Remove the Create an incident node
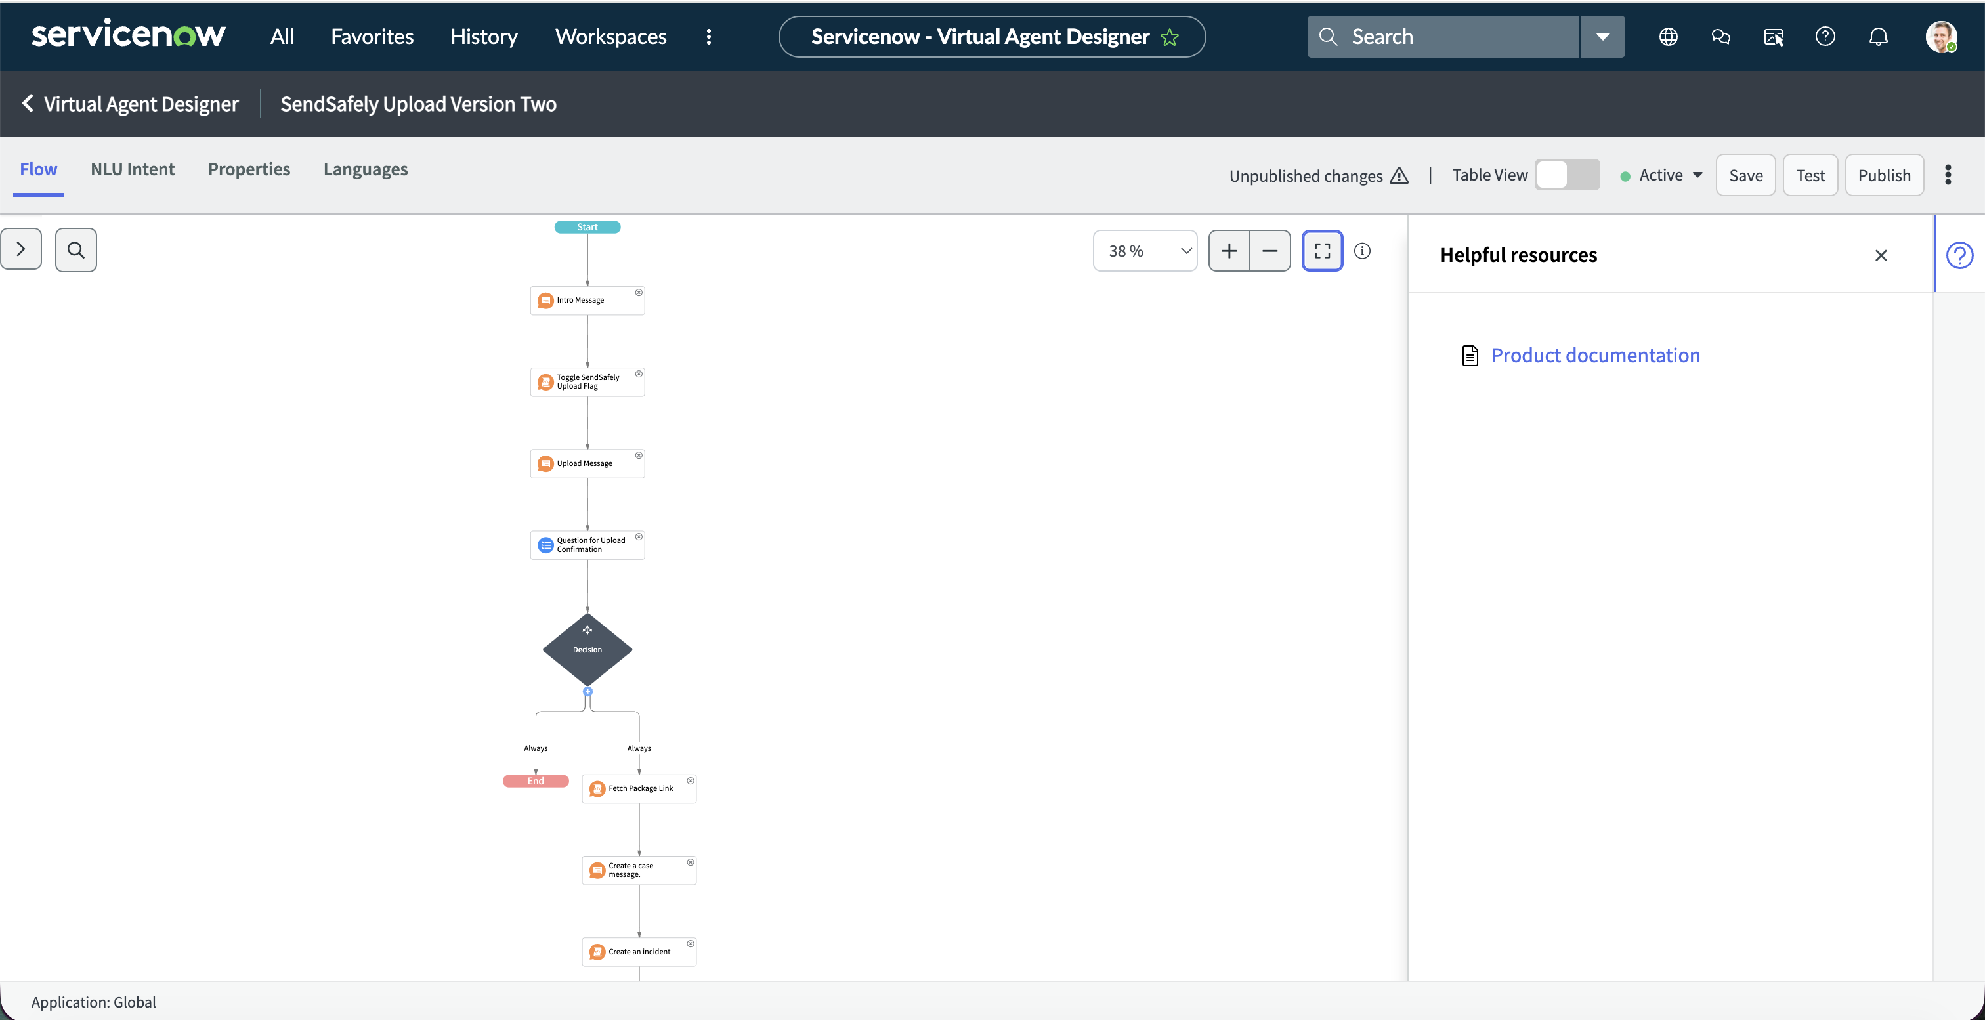Image resolution: width=1985 pixels, height=1020 pixels. 691,944
